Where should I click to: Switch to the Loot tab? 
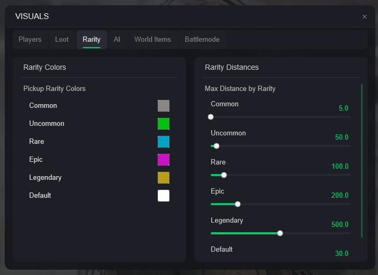coord(62,40)
